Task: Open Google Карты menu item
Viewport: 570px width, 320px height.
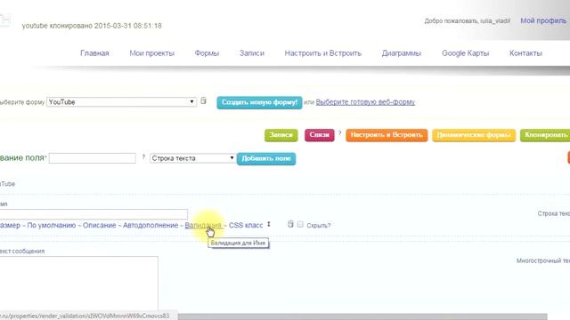Action: click(x=465, y=53)
